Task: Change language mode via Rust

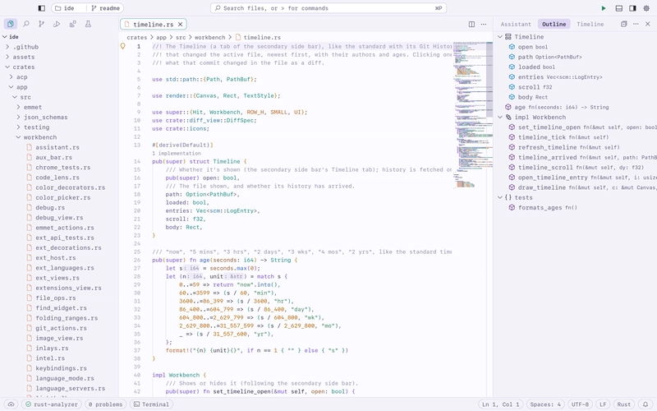Action: tap(623, 404)
